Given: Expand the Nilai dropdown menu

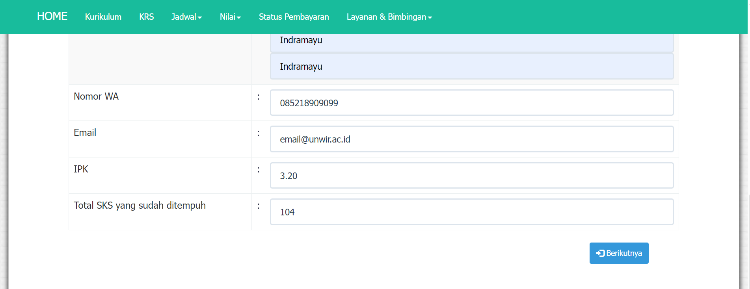Looking at the screenshot, I should [230, 17].
